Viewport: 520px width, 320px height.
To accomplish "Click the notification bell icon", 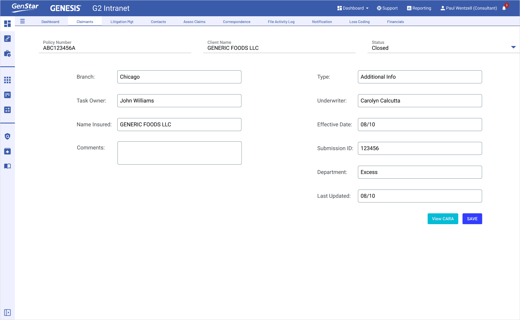I will click(504, 8).
